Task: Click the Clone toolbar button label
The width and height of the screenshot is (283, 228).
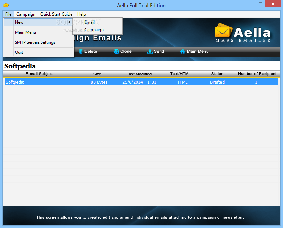Action: pos(126,51)
